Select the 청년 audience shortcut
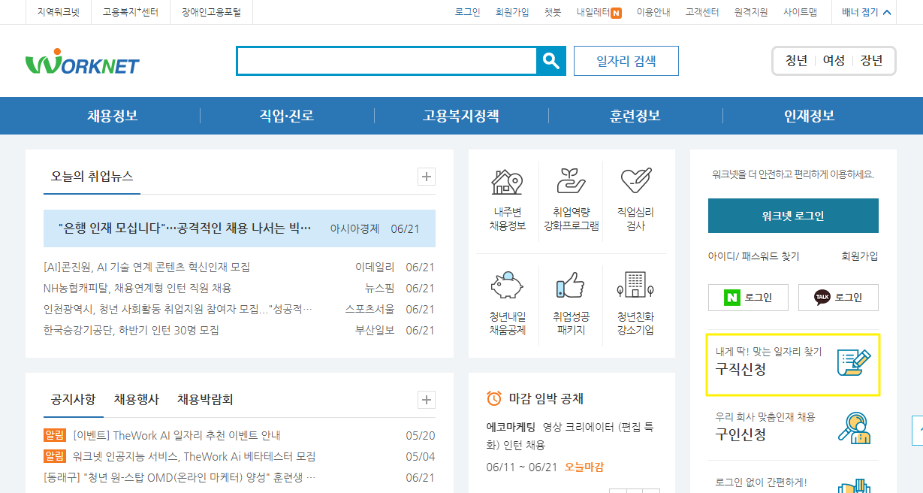This screenshot has width=923, height=493. pyautogui.click(x=796, y=61)
